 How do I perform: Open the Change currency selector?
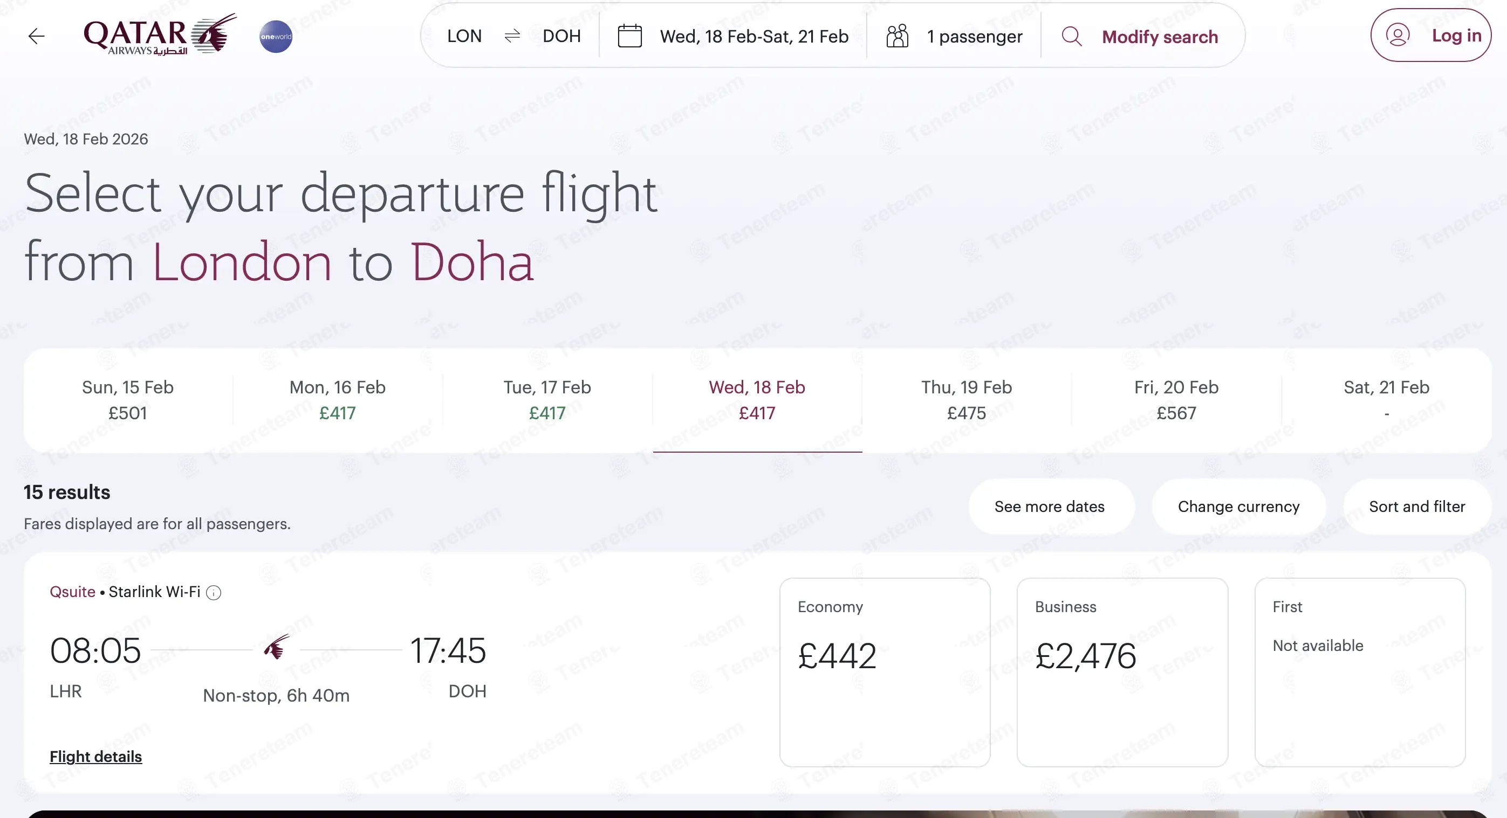tap(1238, 506)
